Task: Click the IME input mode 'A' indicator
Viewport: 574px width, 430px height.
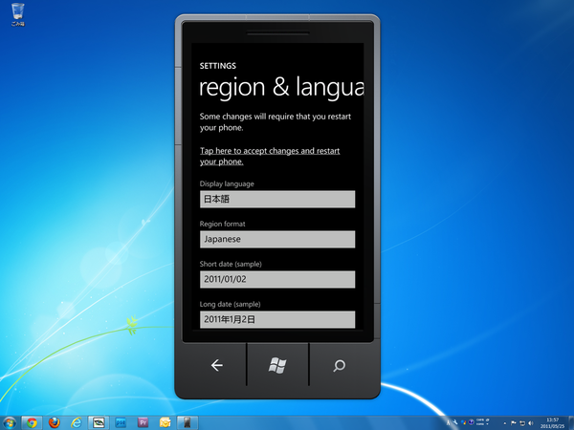Action: point(448,422)
